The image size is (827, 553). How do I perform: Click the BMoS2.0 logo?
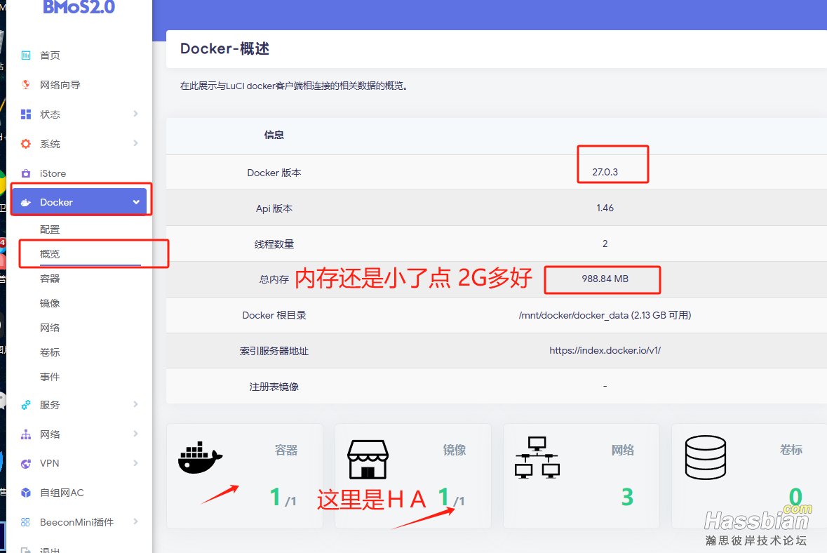point(79,8)
